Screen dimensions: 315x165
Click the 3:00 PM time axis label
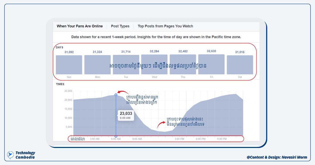click(179, 139)
